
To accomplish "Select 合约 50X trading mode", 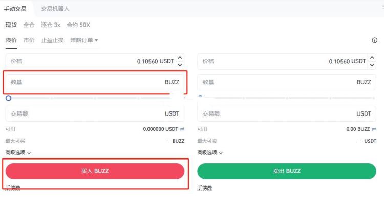I will [78, 25].
